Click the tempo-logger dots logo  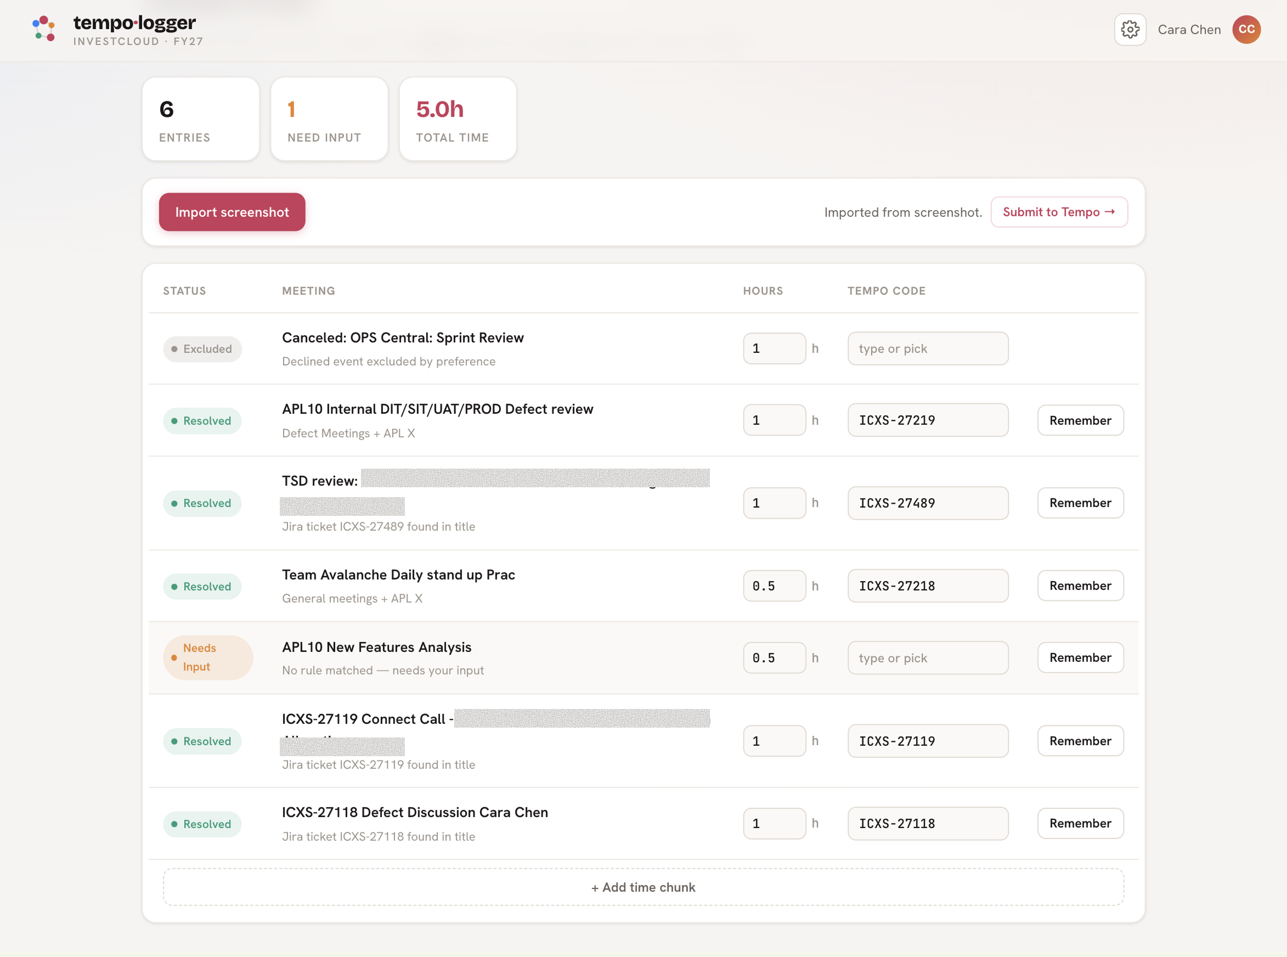point(44,29)
